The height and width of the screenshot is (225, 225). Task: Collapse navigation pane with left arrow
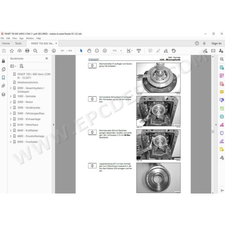point(53,125)
